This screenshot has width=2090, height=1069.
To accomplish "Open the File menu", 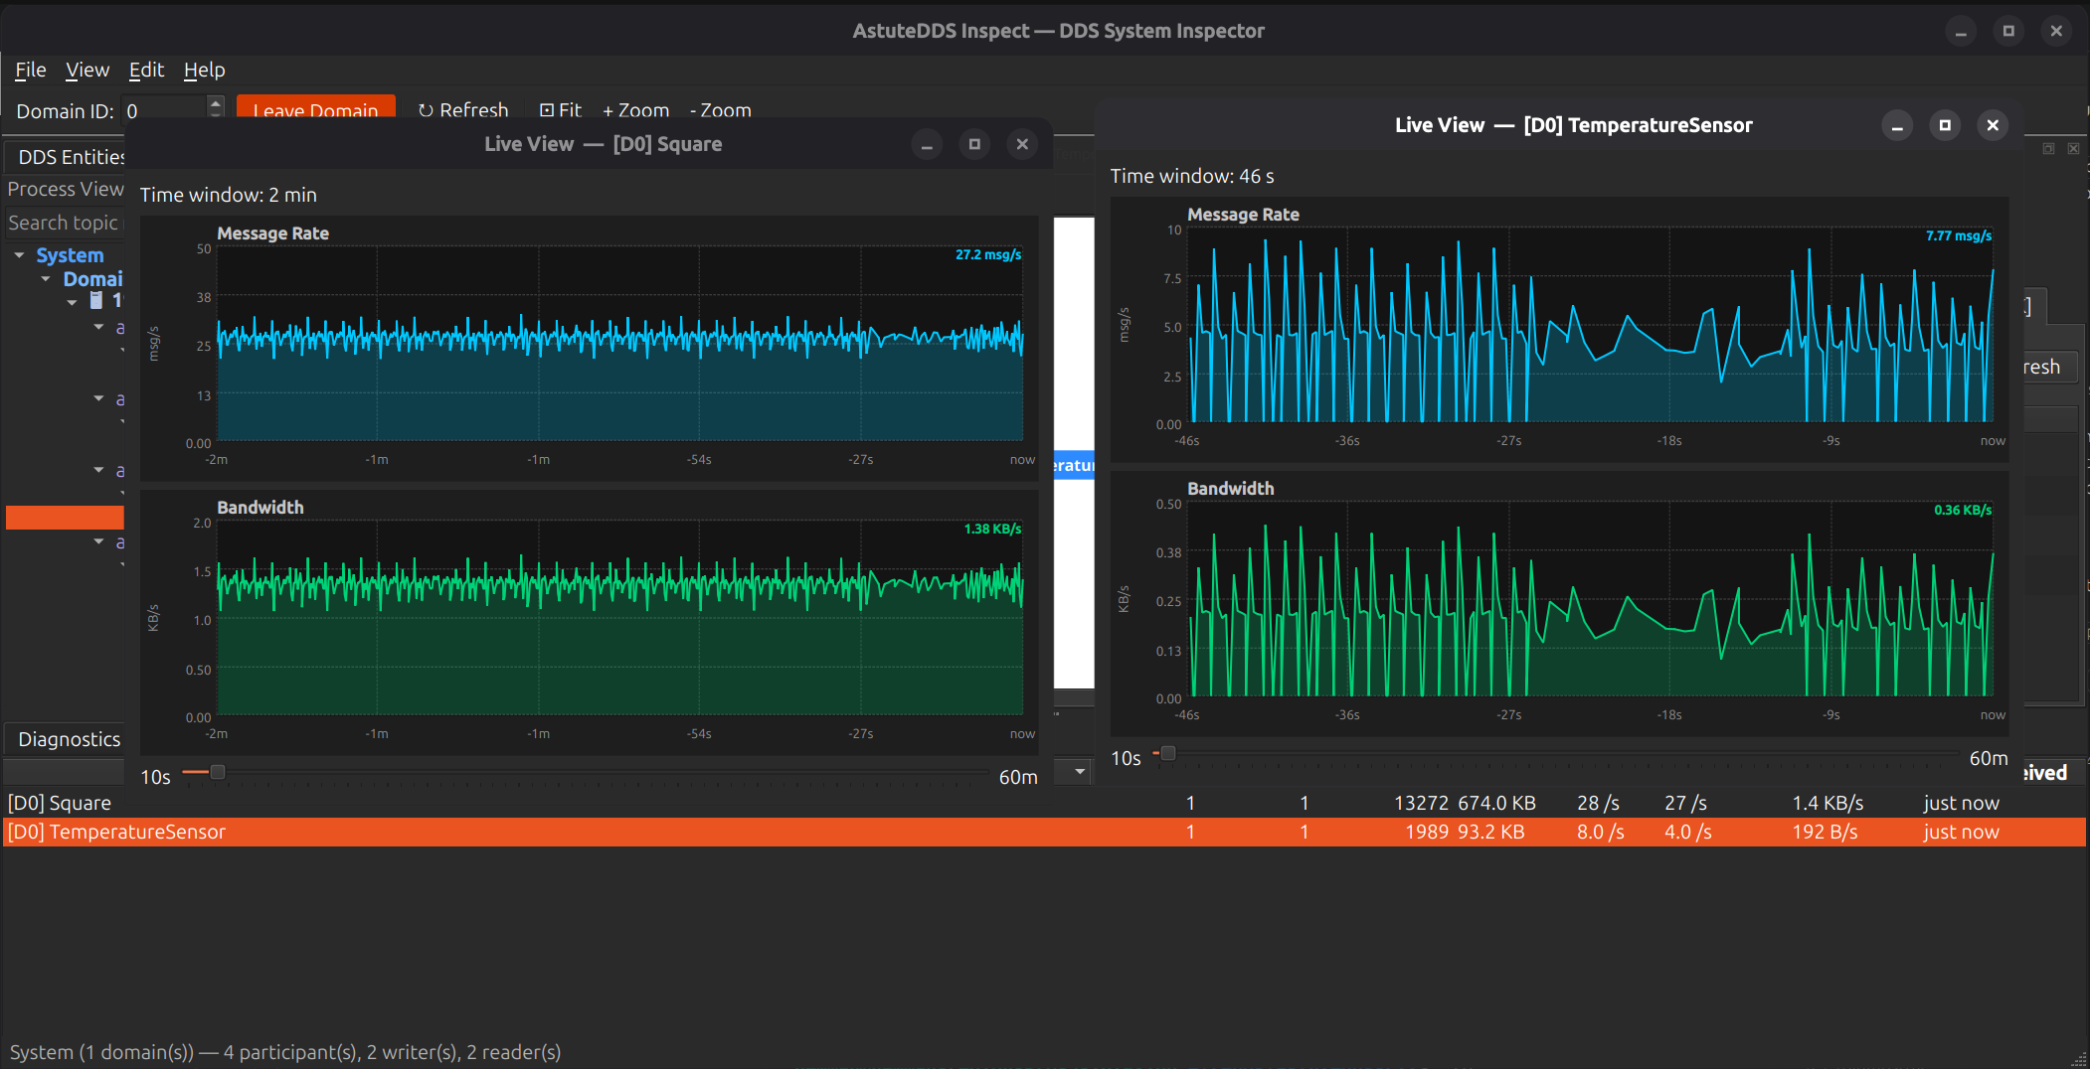I will click(30, 70).
